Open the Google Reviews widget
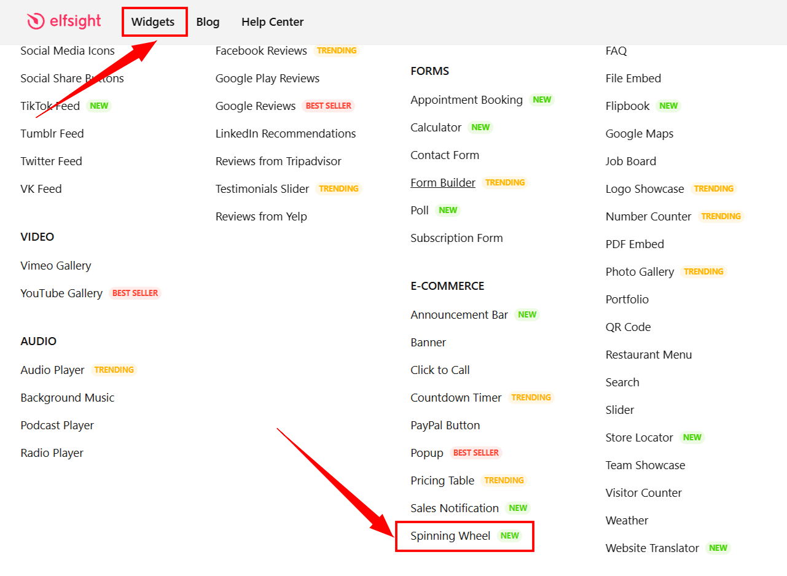This screenshot has width=787, height=576. click(x=256, y=106)
